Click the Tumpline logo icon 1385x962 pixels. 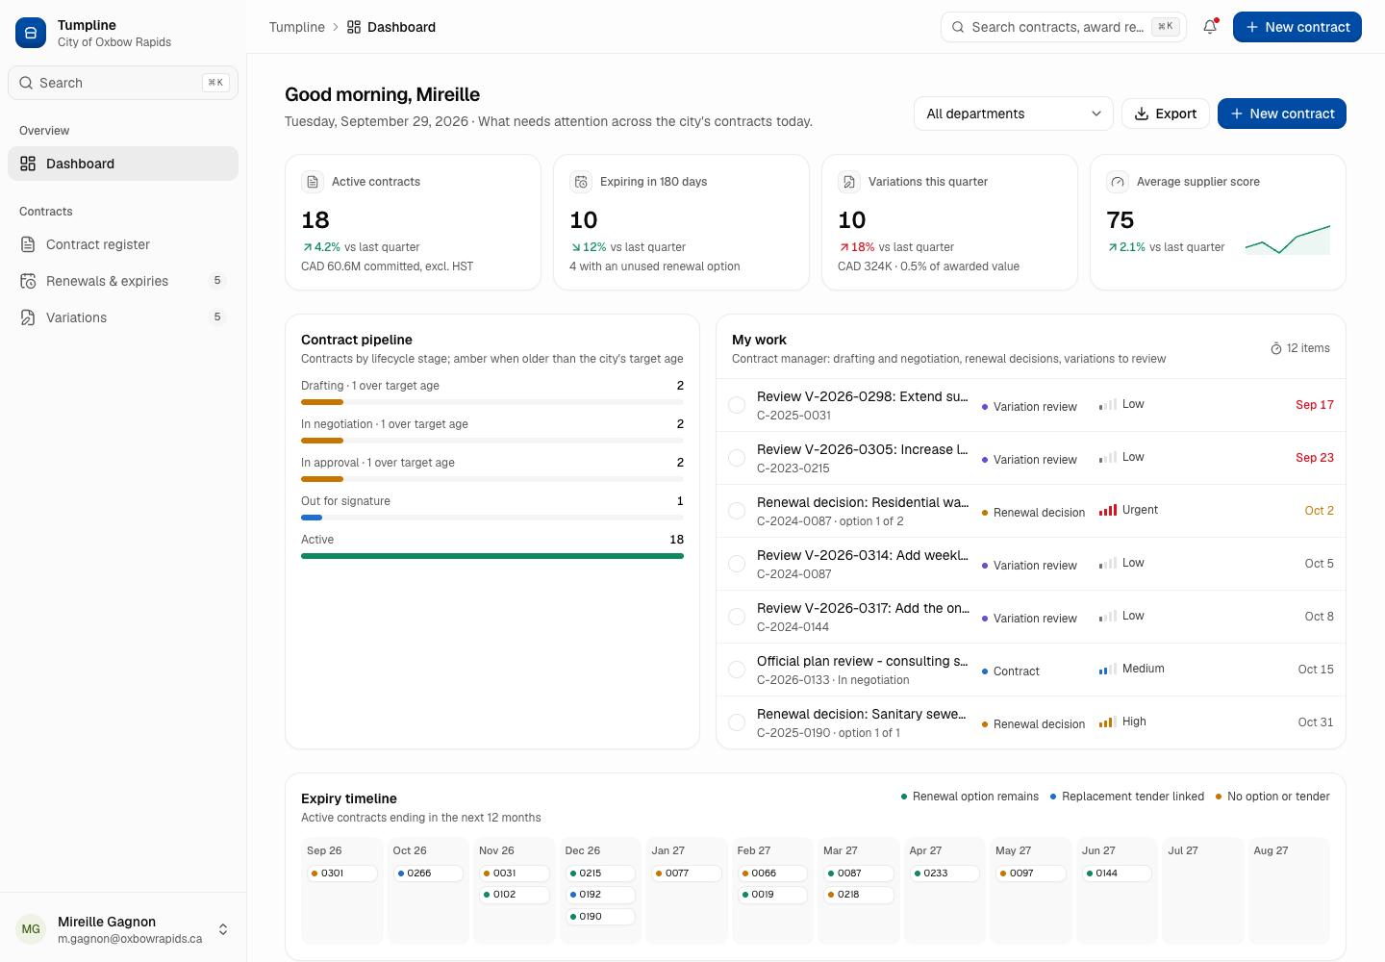(31, 33)
